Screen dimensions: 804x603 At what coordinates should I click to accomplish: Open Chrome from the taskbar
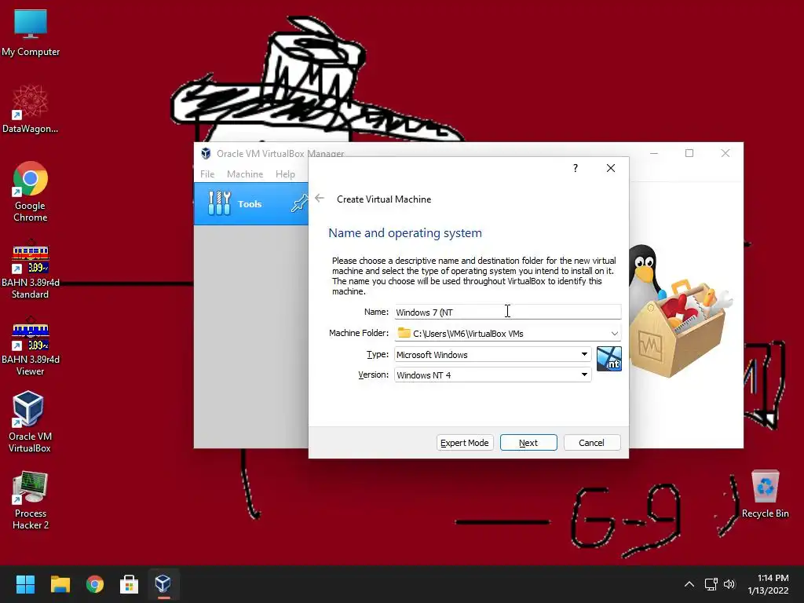(95, 584)
